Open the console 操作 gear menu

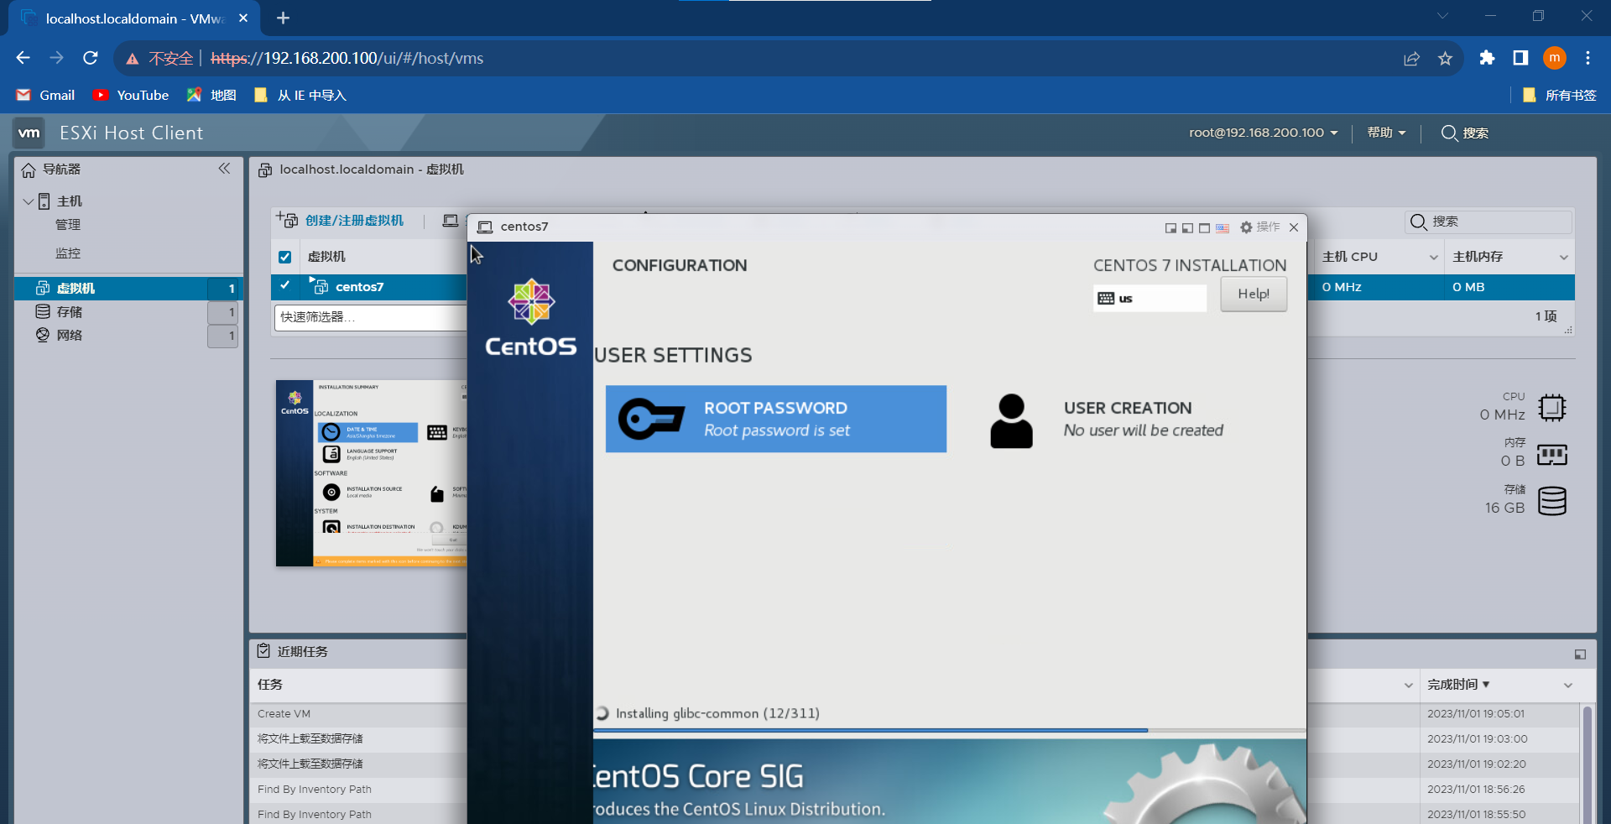[x=1259, y=227]
